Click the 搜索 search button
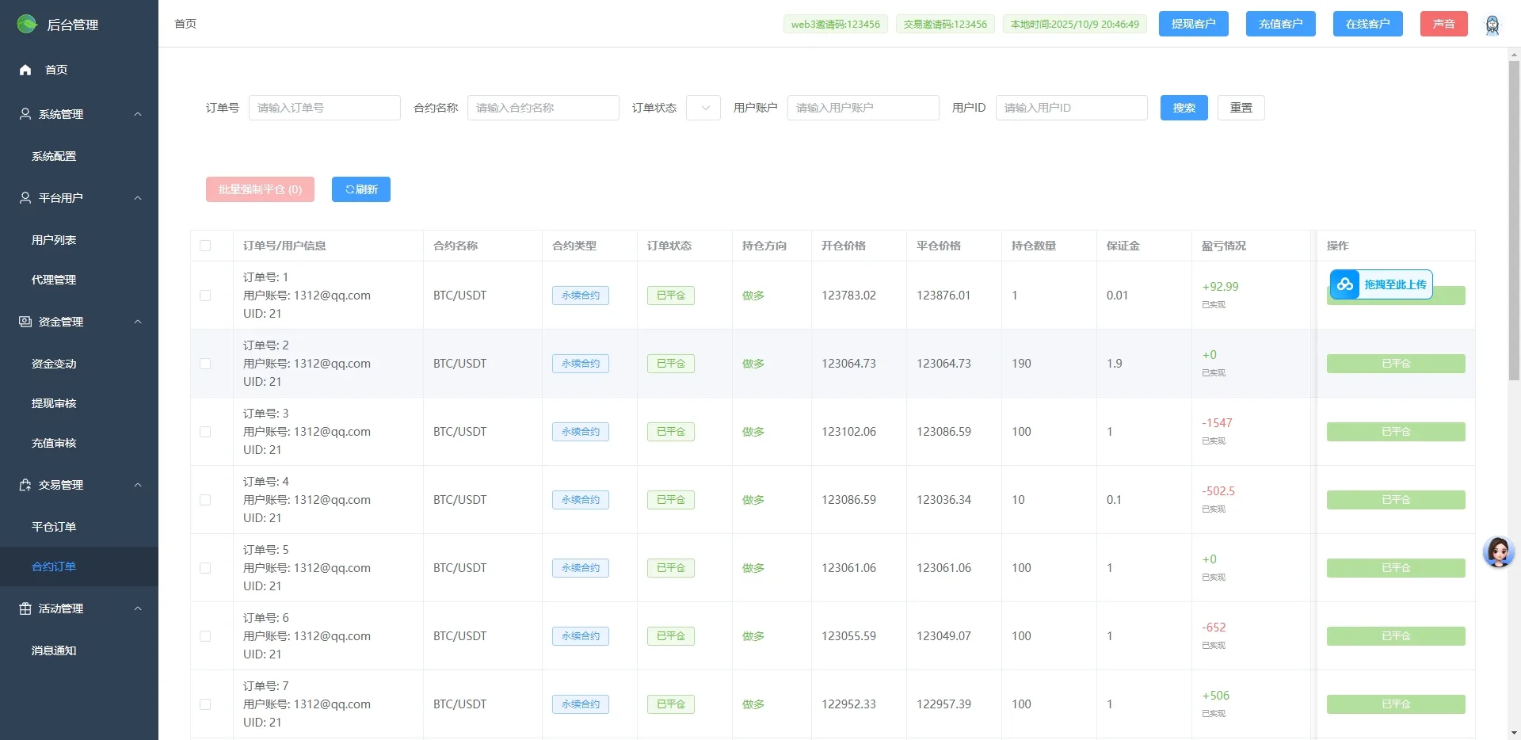Viewport: 1521px width, 740px height. [x=1184, y=108]
